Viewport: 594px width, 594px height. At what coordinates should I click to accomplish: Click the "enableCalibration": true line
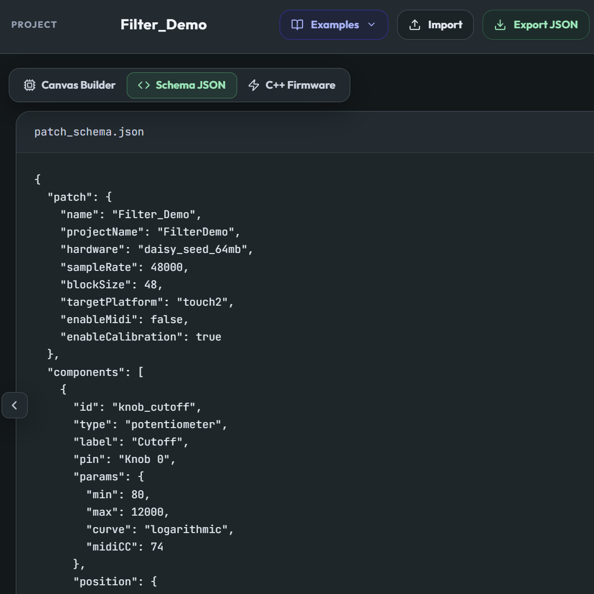click(x=141, y=337)
